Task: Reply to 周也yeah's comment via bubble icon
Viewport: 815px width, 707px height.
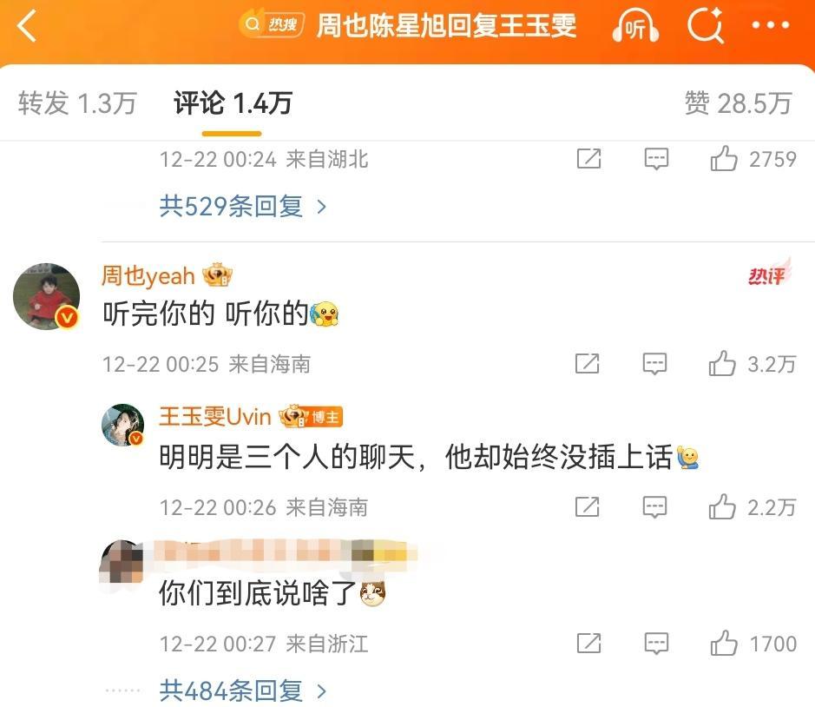Action: coord(655,364)
